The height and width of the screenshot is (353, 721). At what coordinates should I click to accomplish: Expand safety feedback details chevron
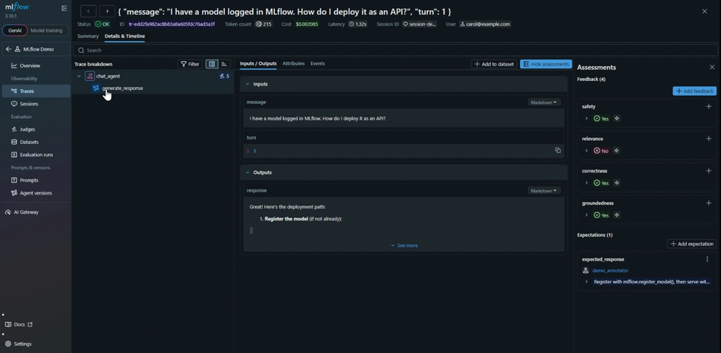pos(586,118)
